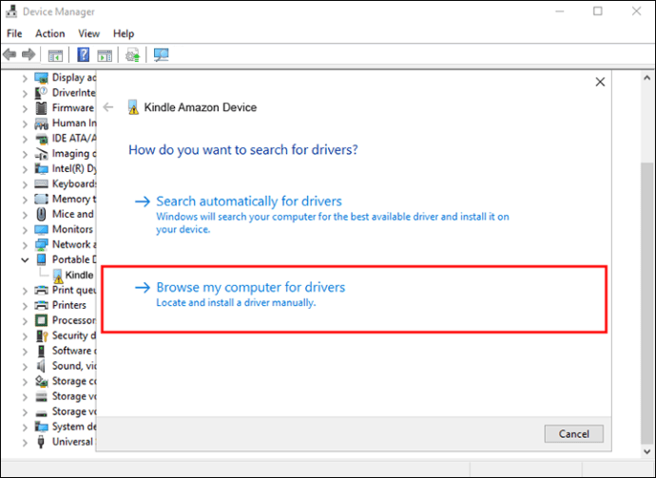Screen dimensions: 656x478
Task: Click the back arrow in driver dialog
Action: pos(108,107)
